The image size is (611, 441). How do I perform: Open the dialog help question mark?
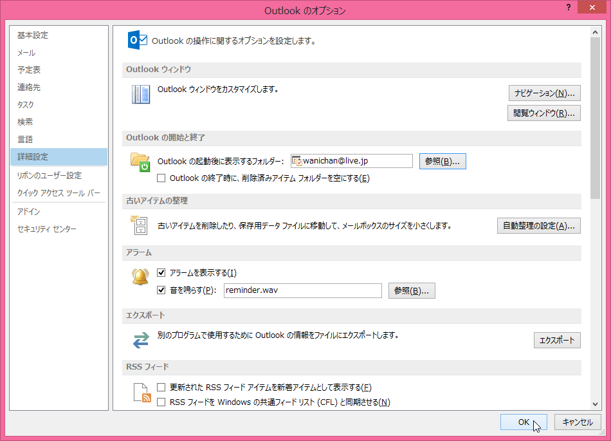coord(569,7)
